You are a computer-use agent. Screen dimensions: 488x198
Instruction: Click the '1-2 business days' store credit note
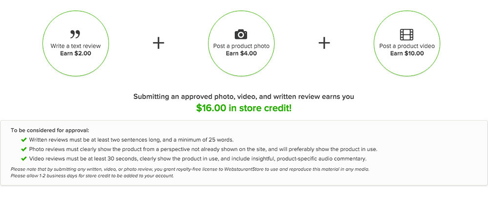[92, 176]
